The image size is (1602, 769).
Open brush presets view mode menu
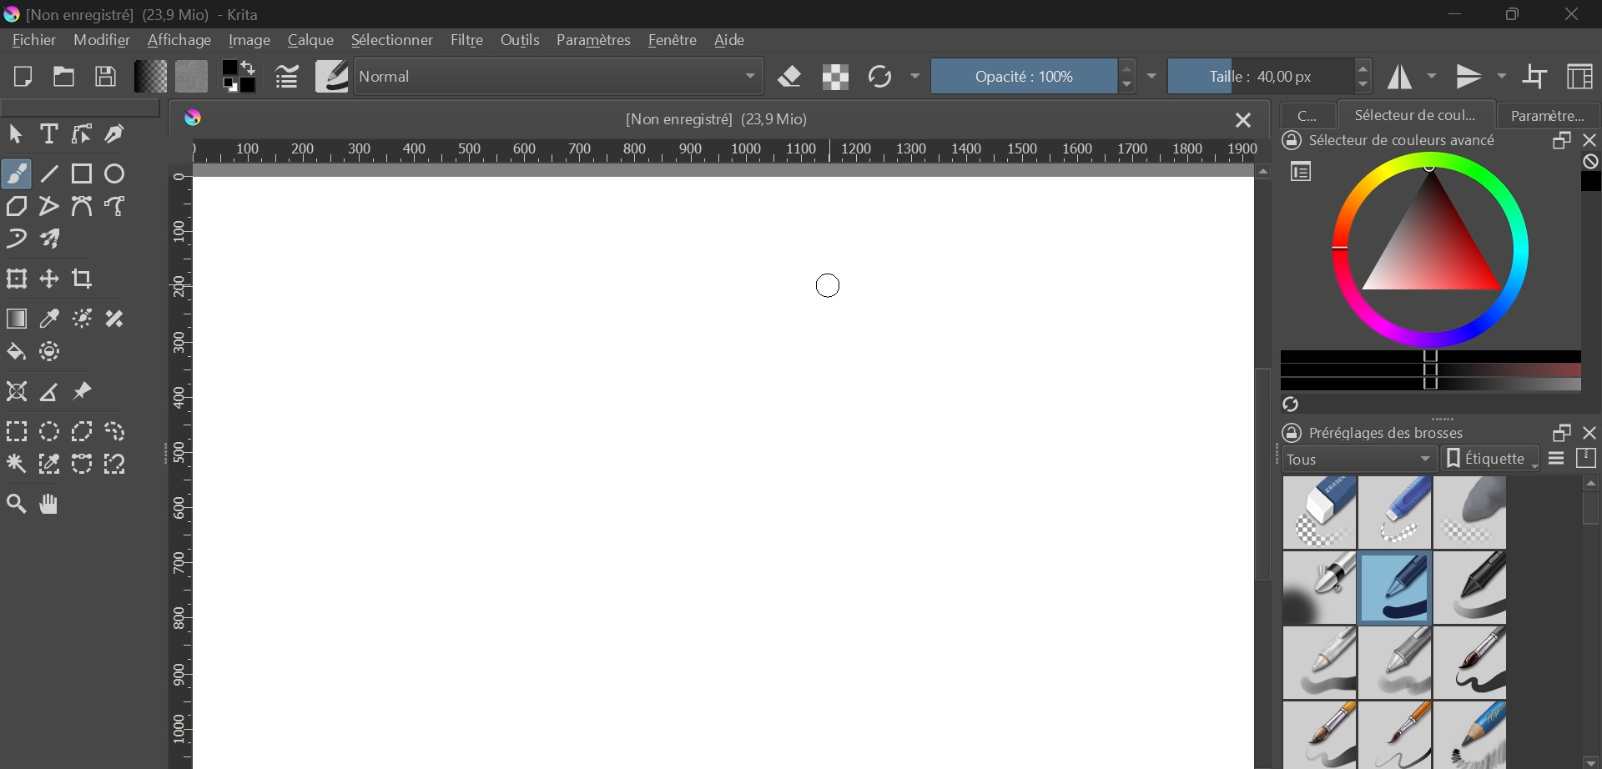pyautogui.click(x=1556, y=459)
